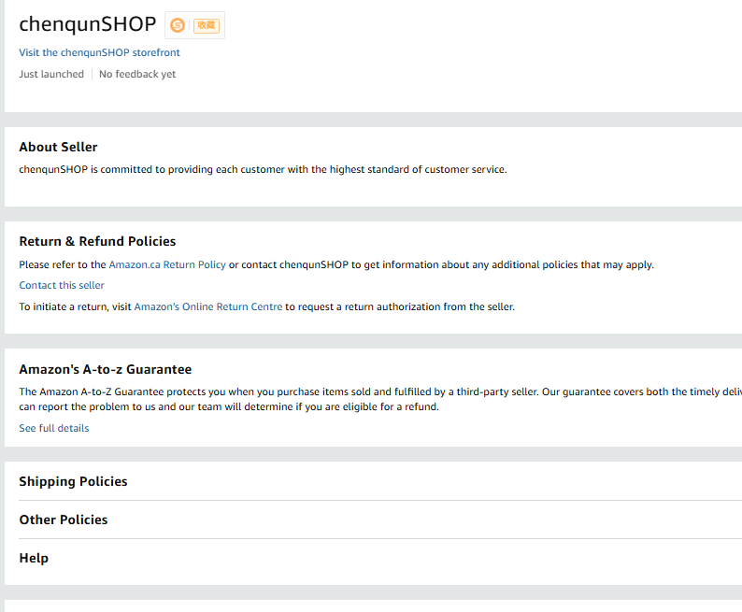Click the Return & Refund Policies heading
Image resolution: width=742 pixels, height=612 pixels.
tap(97, 241)
